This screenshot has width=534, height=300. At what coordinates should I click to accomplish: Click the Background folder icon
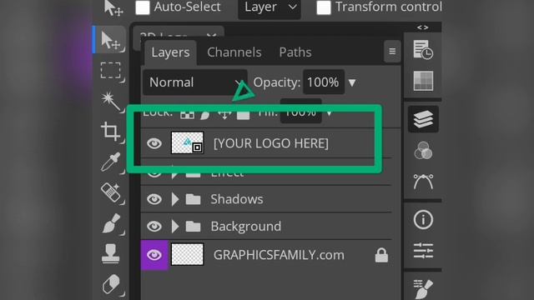193,227
